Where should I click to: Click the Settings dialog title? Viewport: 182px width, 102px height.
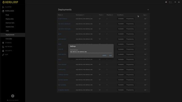(x=73, y=46)
